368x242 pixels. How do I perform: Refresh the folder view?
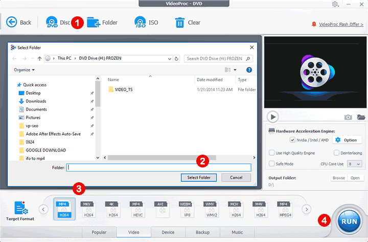pos(176,59)
